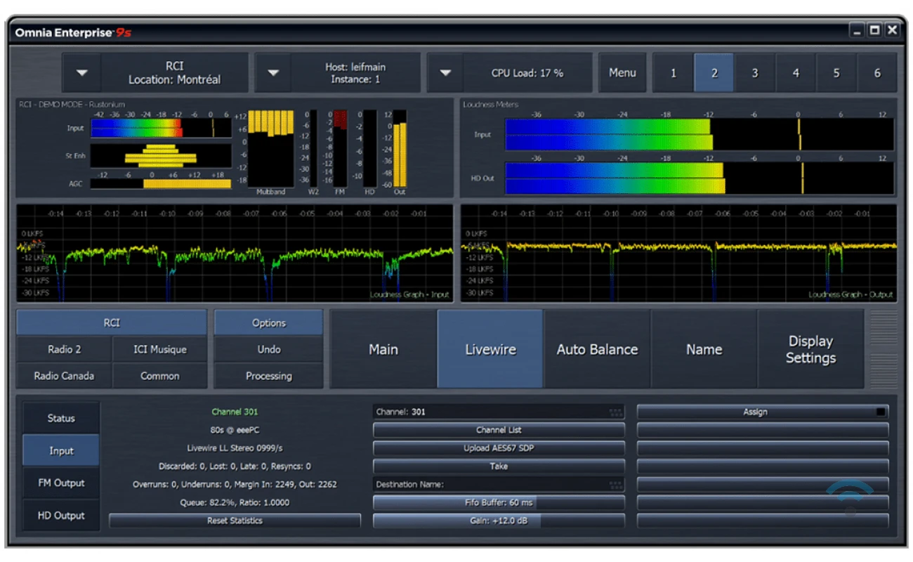
Task: Maximize the Omnia Enterprise window
Action: 874,30
